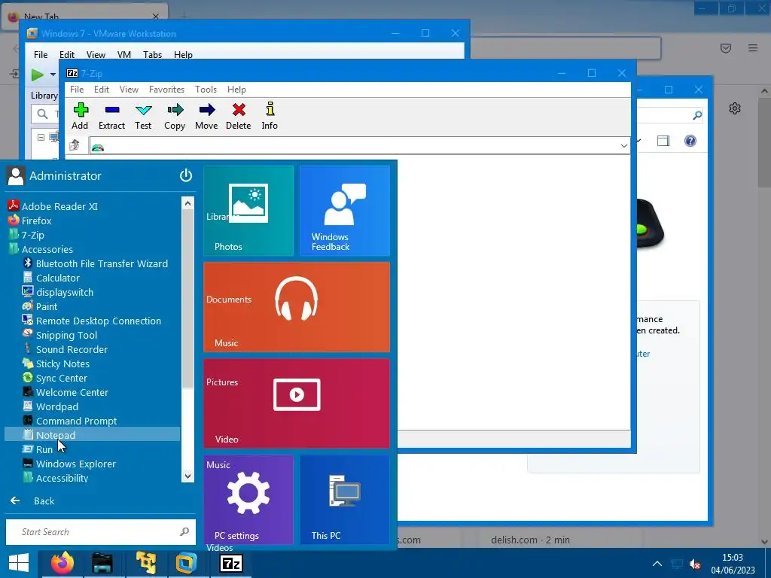Viewport: 771px width, 578px height.
Task: Click the Back button in Start menu
Action: (32, 500)
